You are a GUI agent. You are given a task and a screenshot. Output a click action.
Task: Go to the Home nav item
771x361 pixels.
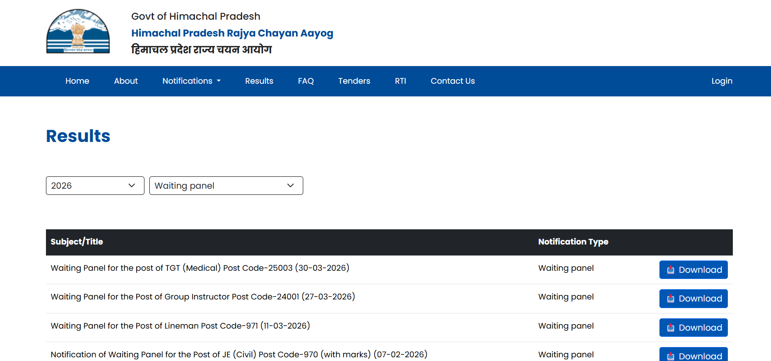click(77, 81)
